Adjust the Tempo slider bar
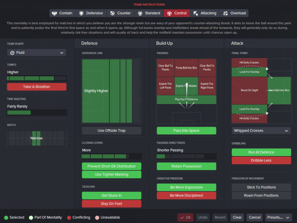297x223 pixels. click(x=37, y=78)
